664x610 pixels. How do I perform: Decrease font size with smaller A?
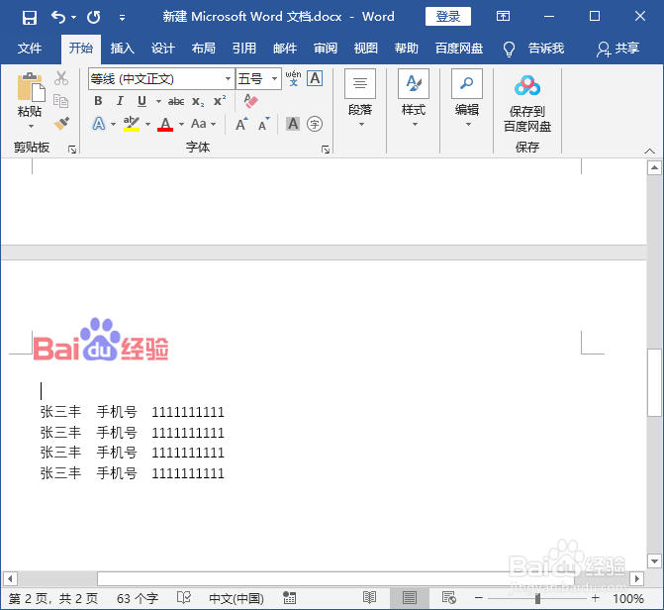coord(264,124)
